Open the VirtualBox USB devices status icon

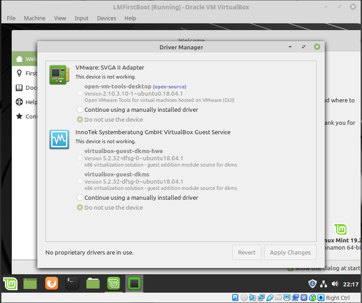click(269, 298)
